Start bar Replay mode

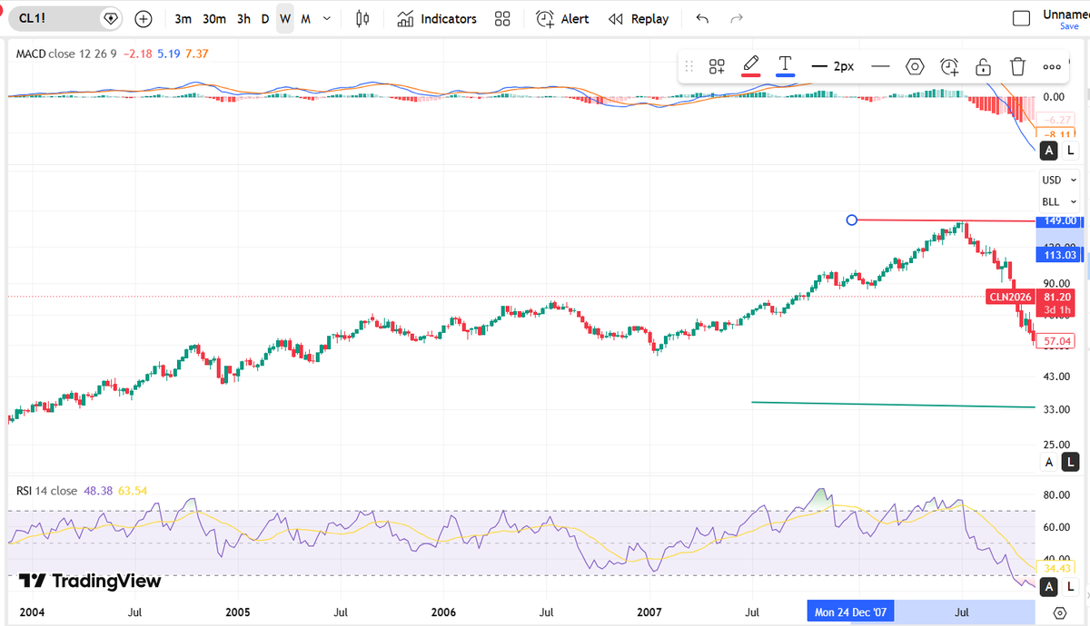click(639, 18)
